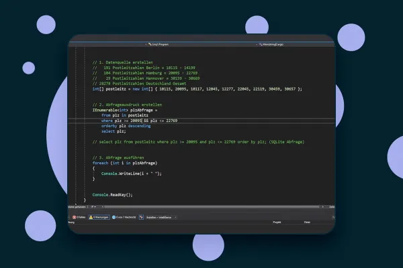
Task: Click comment 'Postleitzahlen Berlin = 10115 - 14199'
Action: 144,68
